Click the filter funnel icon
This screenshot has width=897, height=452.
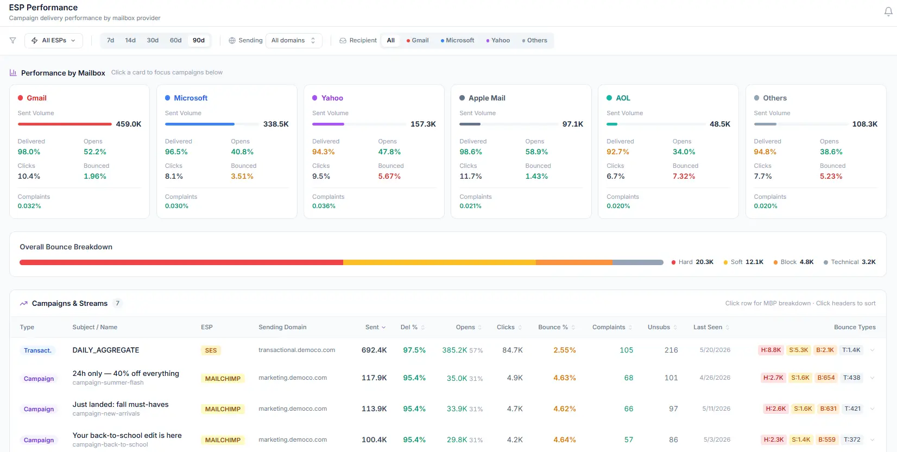(x=13, y=40)
